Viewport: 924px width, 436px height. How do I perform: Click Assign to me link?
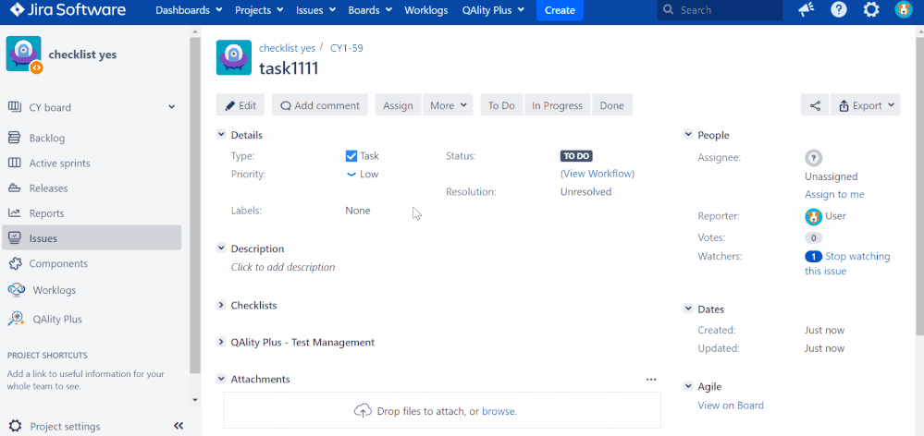[x=834, y=194]
